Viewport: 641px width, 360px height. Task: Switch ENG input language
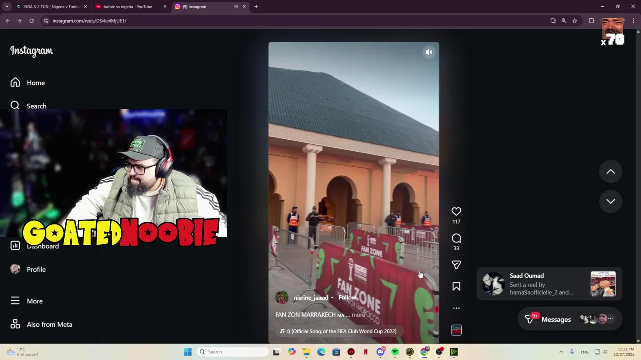[x=584, y=352]
